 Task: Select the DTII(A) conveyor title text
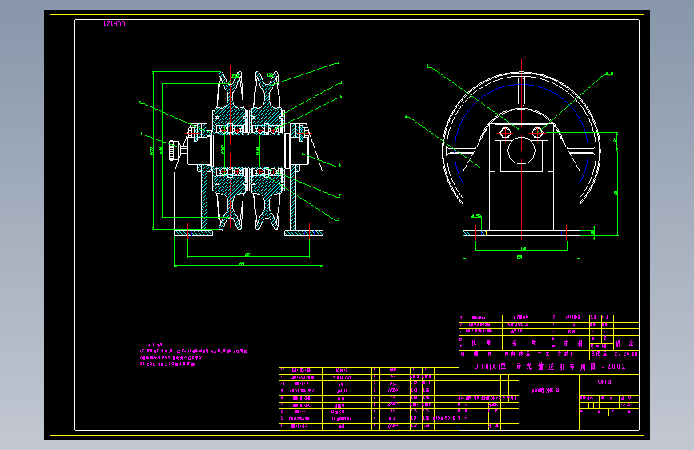[550, 367]
